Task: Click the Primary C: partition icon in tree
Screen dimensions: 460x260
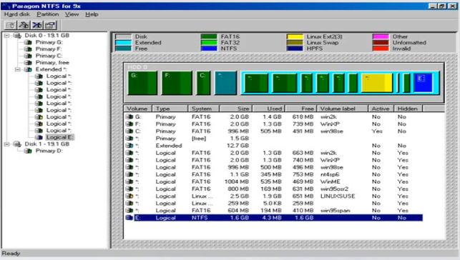Action: [28, 56]
